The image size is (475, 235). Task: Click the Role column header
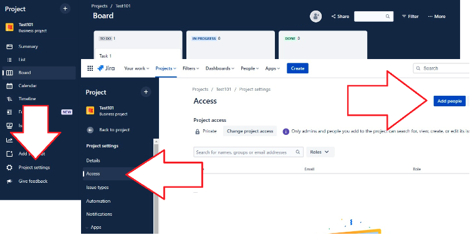click(x=416, y=169)
